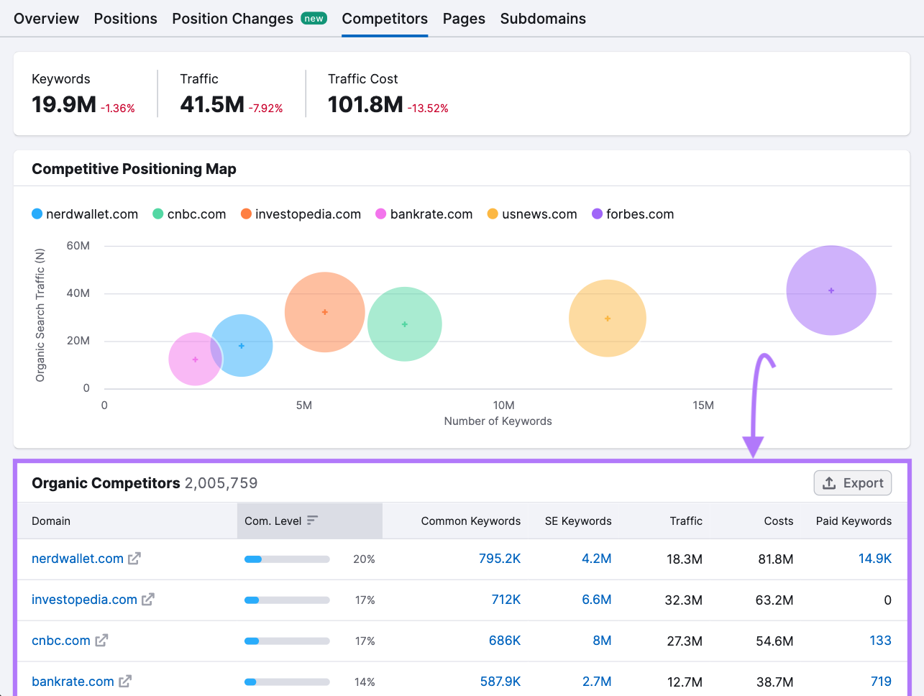Select the green cnbc.com bubble on chart
The width and height of the screenshot is (924, 696).
tap(405, 324)
